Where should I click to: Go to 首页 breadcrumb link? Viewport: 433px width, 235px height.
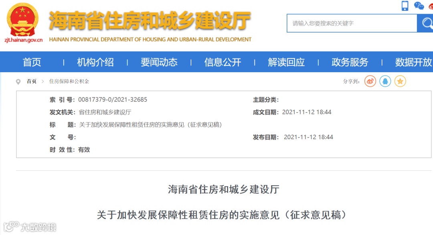tap(32, 81)
